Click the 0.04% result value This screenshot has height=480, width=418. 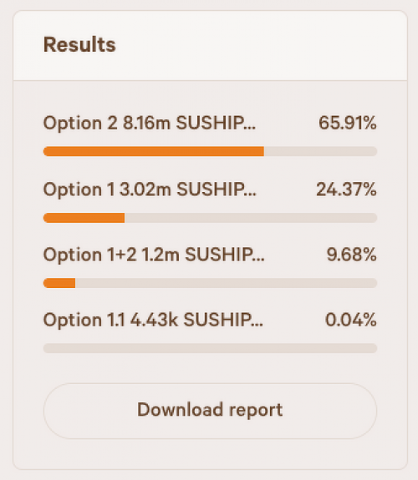pyautogui.click(x=351, y=320)
